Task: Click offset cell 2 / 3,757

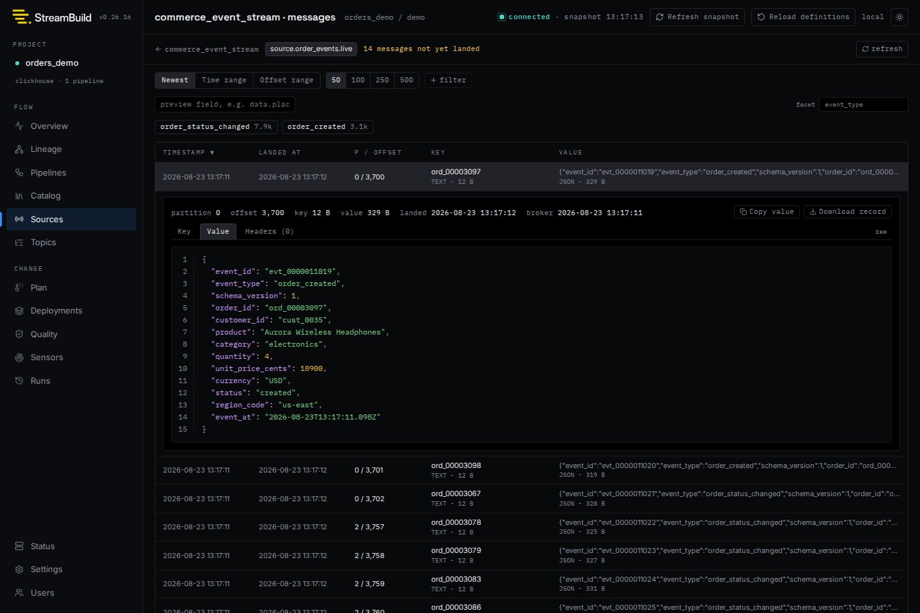Action: pos(369,527)
